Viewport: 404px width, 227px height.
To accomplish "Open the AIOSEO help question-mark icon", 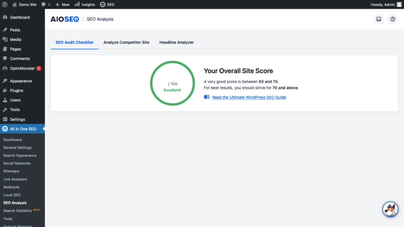I will 393,19.
